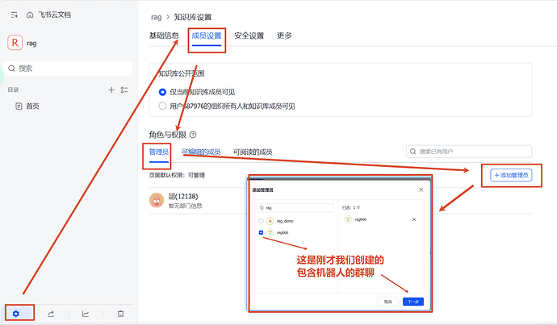Click the member name (12138)
557x325 pixels.
(x=183, y=196)
